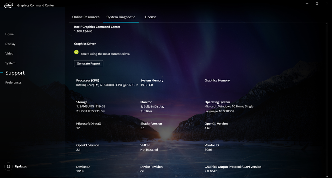Click GOP version value '9.0.1047'
This screenshot has height=178, width=332.
tap(211, 171)
